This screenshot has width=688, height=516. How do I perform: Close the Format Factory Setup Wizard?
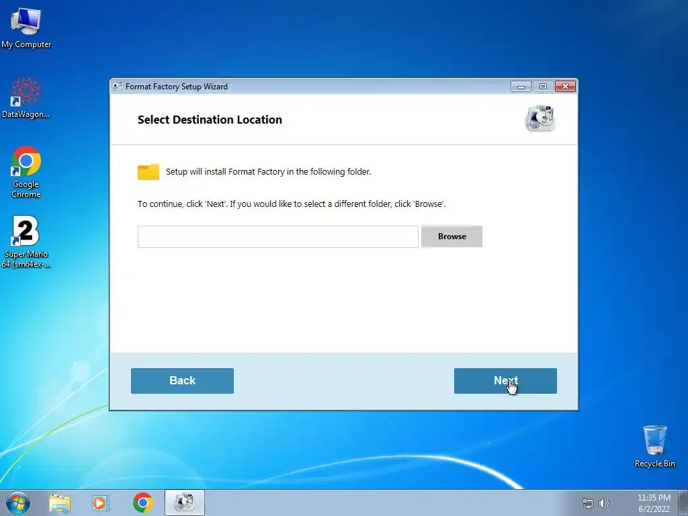tap(565, 87)
